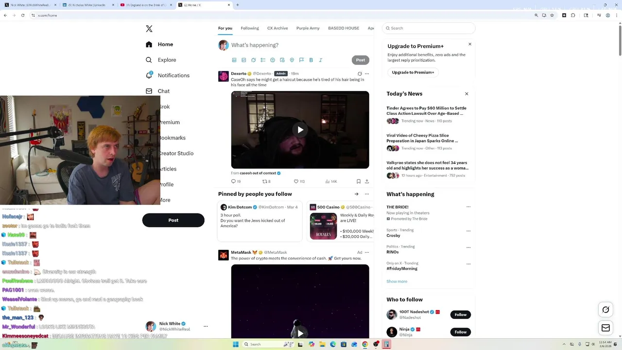Click Upgrade to Premium+ button
This screenshot has height=350, width=622.
413,72
